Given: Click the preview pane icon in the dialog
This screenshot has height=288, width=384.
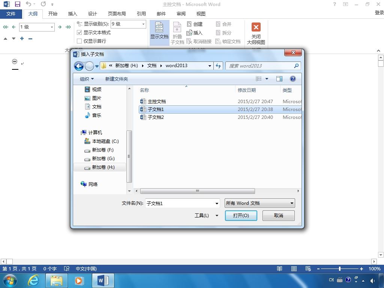Looking at the screenshot, I should pyautogui.click(x=279, y=79).
